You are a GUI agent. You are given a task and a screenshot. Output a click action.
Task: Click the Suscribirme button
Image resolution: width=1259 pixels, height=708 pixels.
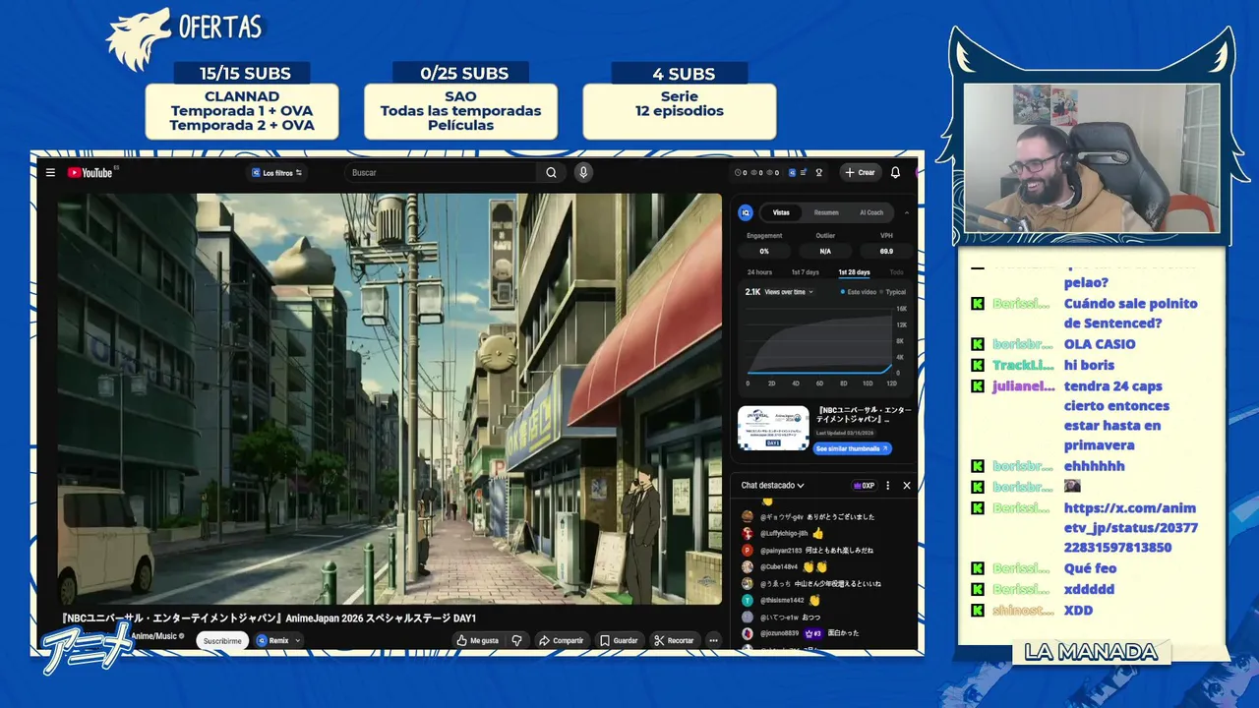coord(222,640)
